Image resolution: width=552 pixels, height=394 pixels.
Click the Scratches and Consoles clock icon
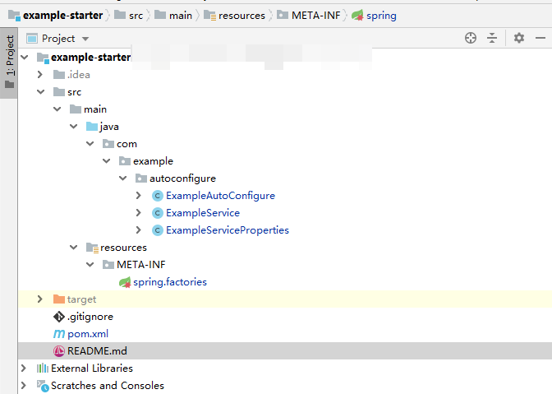(43, 386)
